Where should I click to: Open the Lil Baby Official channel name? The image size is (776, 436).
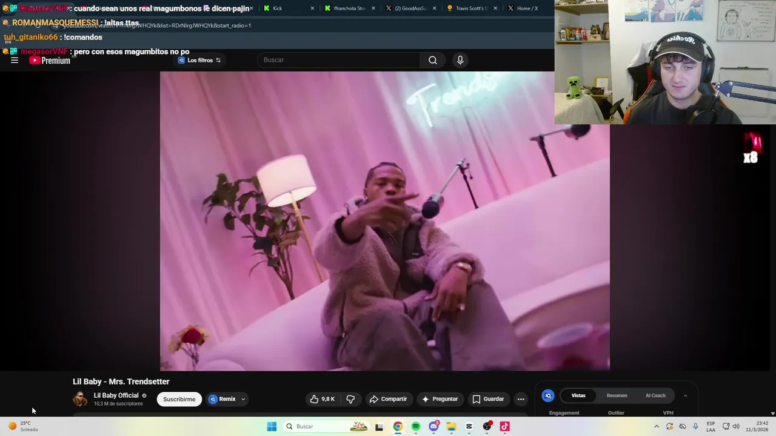click(x=116, y=395)
